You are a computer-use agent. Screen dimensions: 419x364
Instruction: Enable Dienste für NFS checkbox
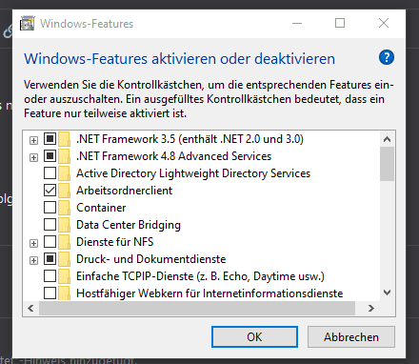(x=50, y=242)
